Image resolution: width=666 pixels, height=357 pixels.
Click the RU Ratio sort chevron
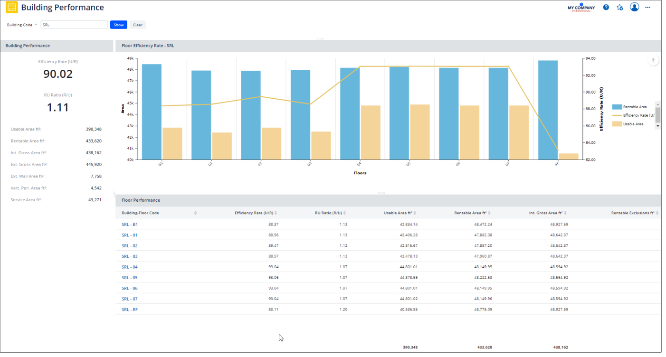click(344, 213)
